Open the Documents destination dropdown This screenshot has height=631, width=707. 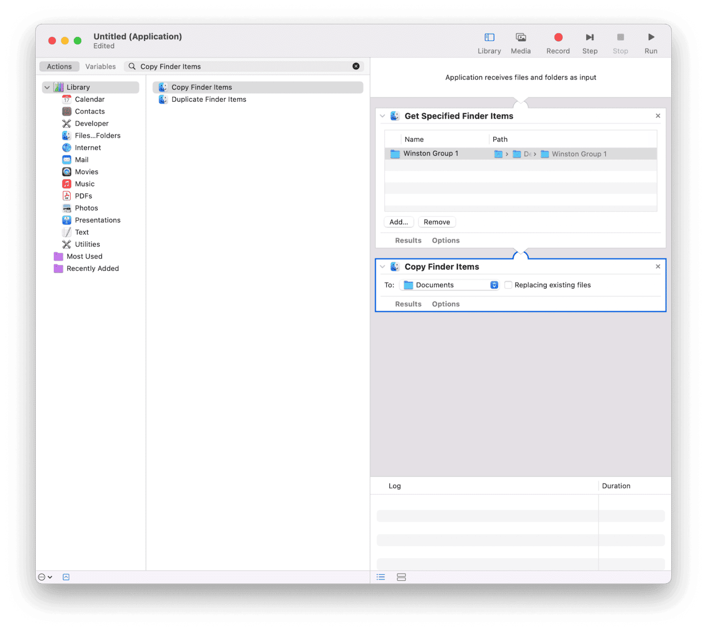click(494, 285)
